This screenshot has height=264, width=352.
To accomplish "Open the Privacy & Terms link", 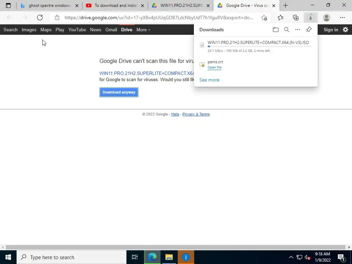I will click(196, 114).
